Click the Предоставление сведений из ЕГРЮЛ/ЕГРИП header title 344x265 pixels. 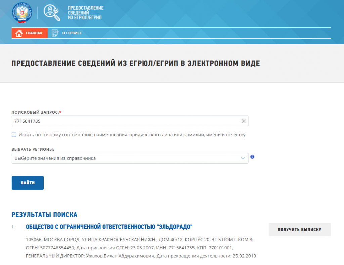86,13
